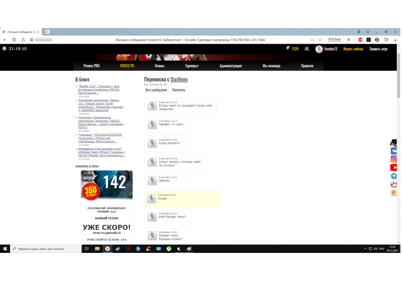
Task: Click the message Или бундес лигу?
Action: pyautogui.click(x=167, y=217)
